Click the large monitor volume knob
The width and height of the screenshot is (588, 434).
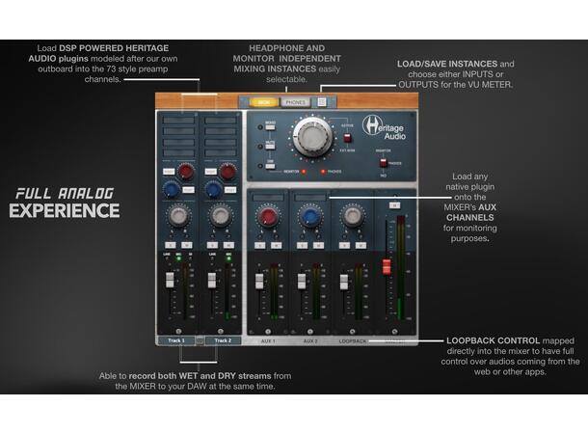312,137
